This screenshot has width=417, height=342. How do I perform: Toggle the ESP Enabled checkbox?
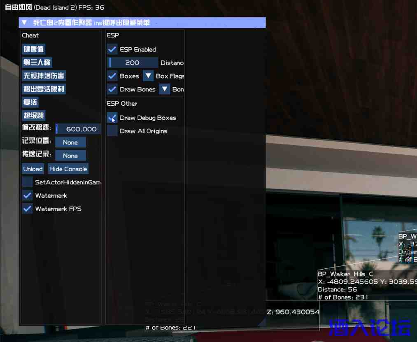coord(112,49)
